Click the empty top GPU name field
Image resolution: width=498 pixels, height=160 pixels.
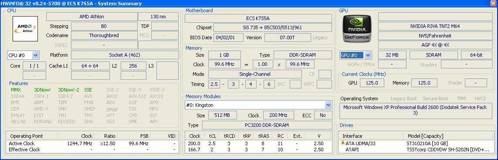pos(435,17)
